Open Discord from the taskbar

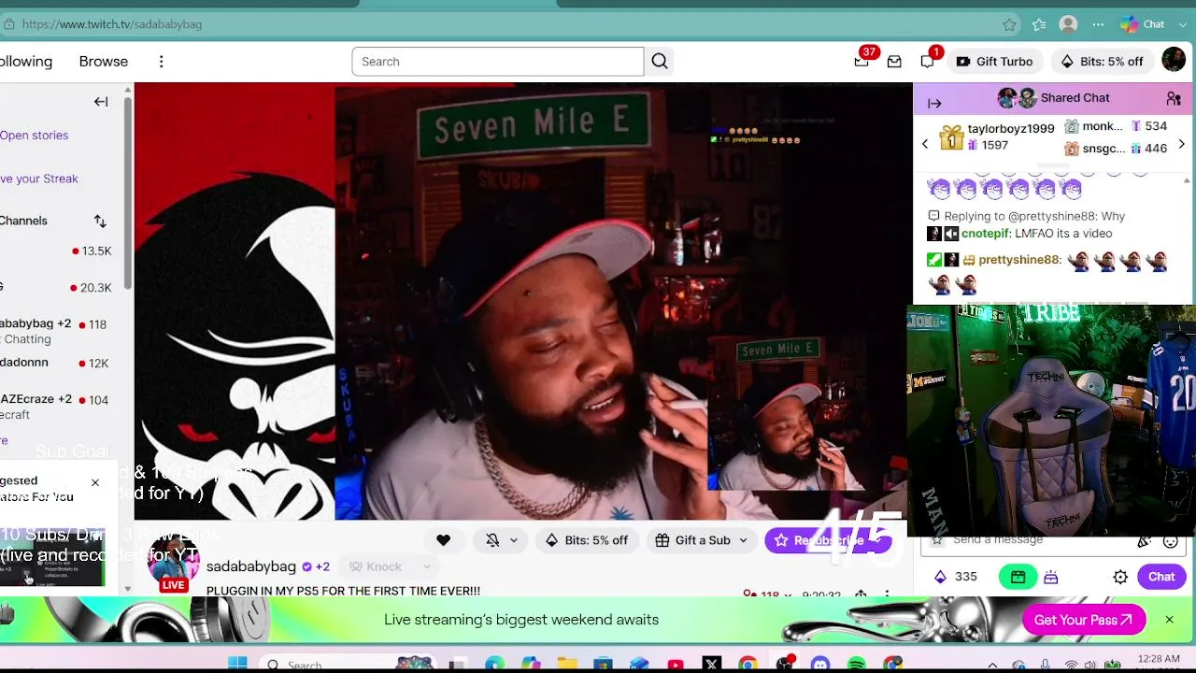tap(820, 665)
